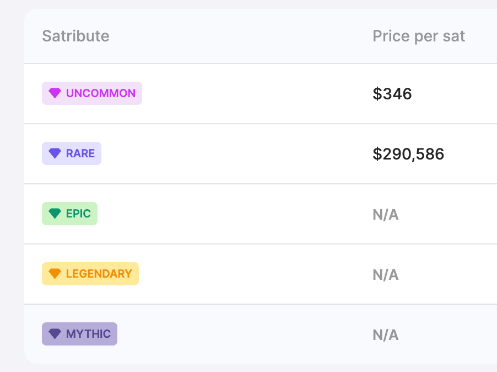The width and height of the screenshot is (497, 372).
Task: Click the N/A price in the EPIC row
Action: (386, 215)
